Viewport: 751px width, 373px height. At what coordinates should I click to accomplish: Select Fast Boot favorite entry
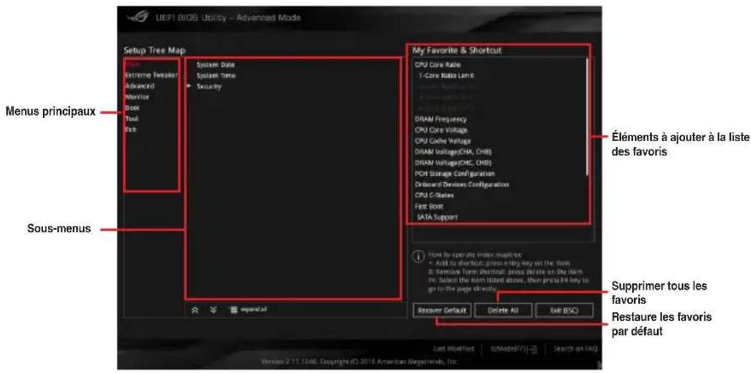(x=429, y=206)
